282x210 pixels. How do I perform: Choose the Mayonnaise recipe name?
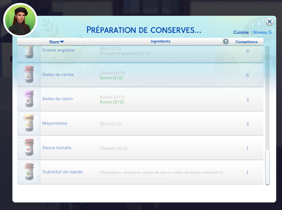(55, 123)
